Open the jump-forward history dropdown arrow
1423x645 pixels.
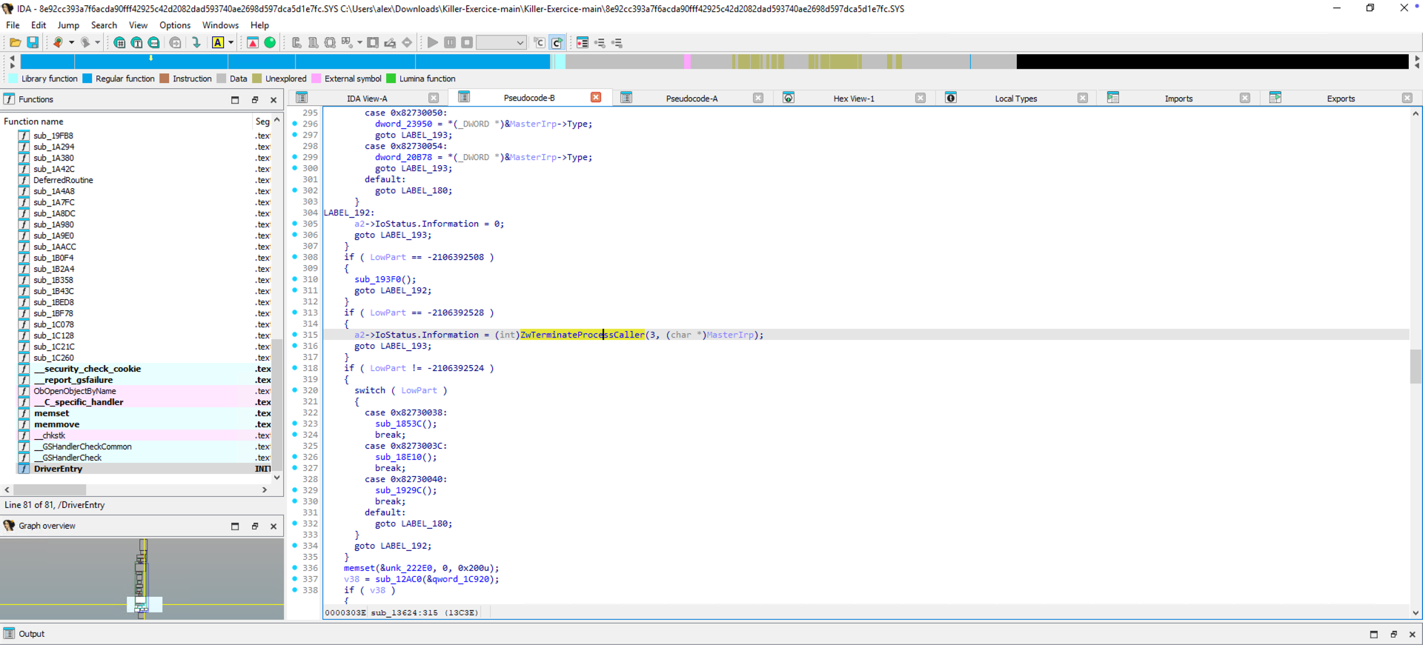[x=97, y=43]
